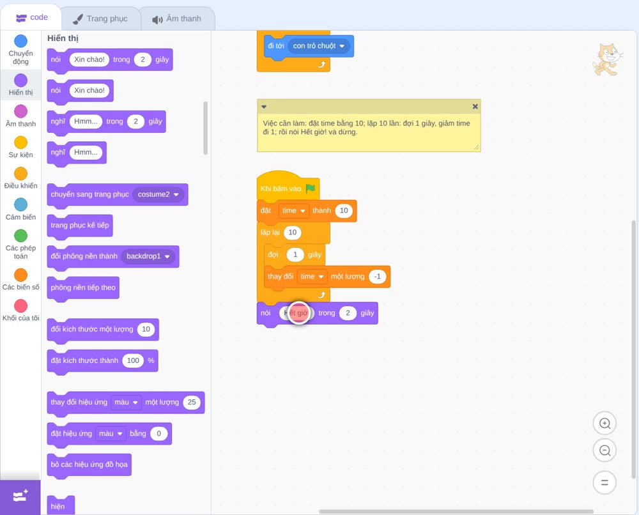Select the Cảm biến category circle

point(21,204)
